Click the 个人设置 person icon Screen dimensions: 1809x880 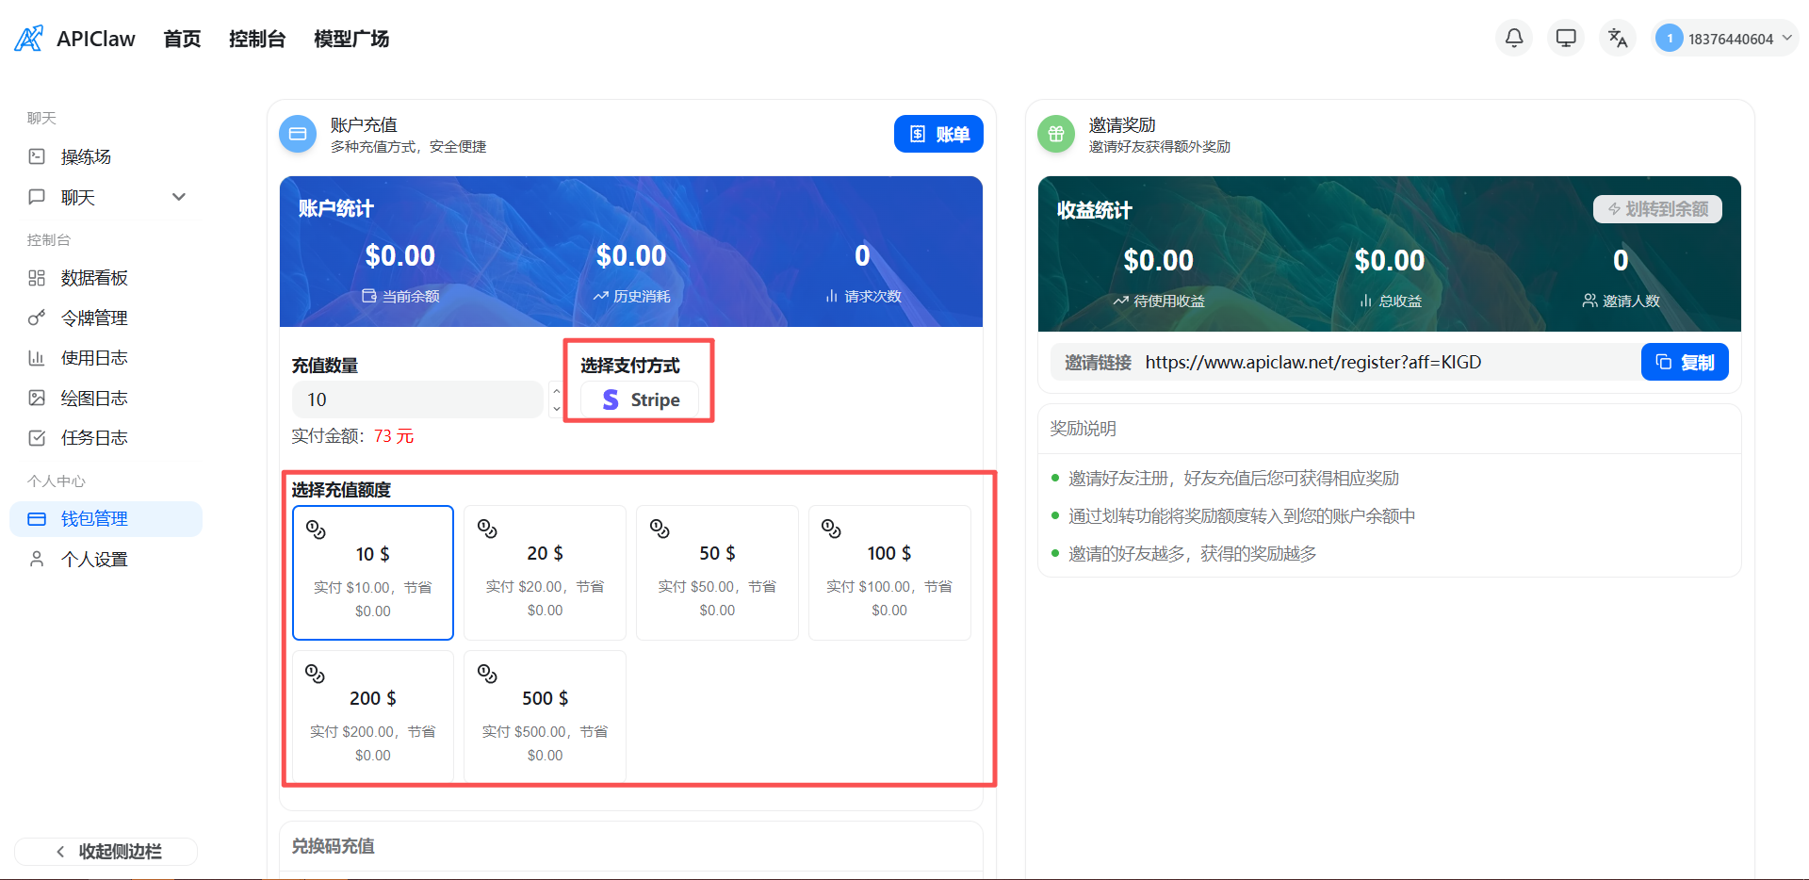(37, 559)
